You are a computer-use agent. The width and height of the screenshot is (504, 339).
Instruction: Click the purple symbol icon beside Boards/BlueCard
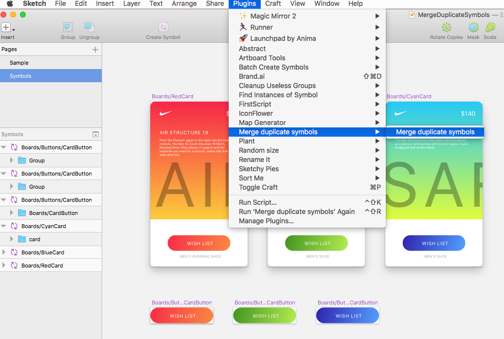pyautogui.click(x=15, y=252)
